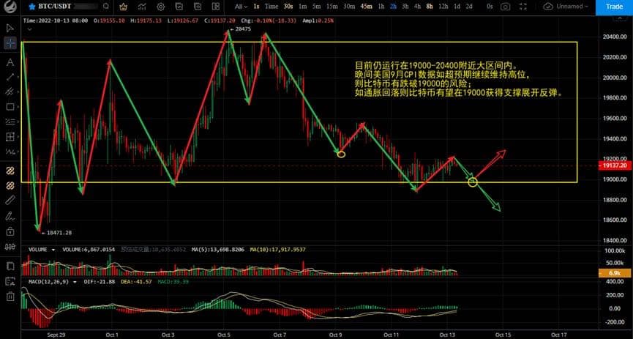Click the BTC/USDT symbol name
The height and width of the screenshot is (339, 633).
[x=42, y=7]
